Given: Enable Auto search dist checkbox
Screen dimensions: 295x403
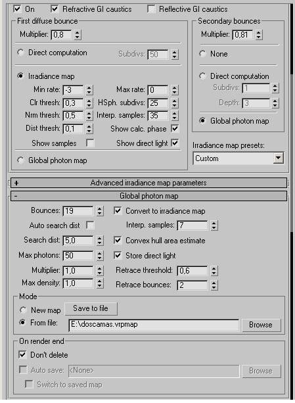Looking at the screenshot, I should point(90,225).
